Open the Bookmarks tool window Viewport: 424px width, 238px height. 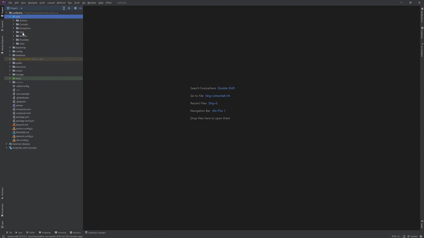coord(2,210)
